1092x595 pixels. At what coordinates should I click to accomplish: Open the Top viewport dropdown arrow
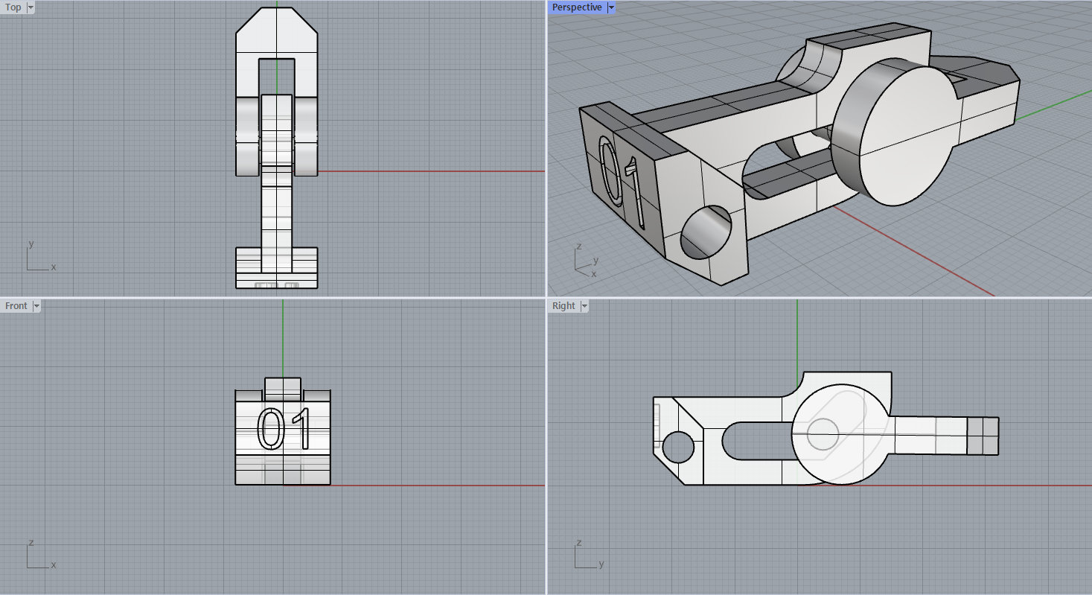(31, 7)
